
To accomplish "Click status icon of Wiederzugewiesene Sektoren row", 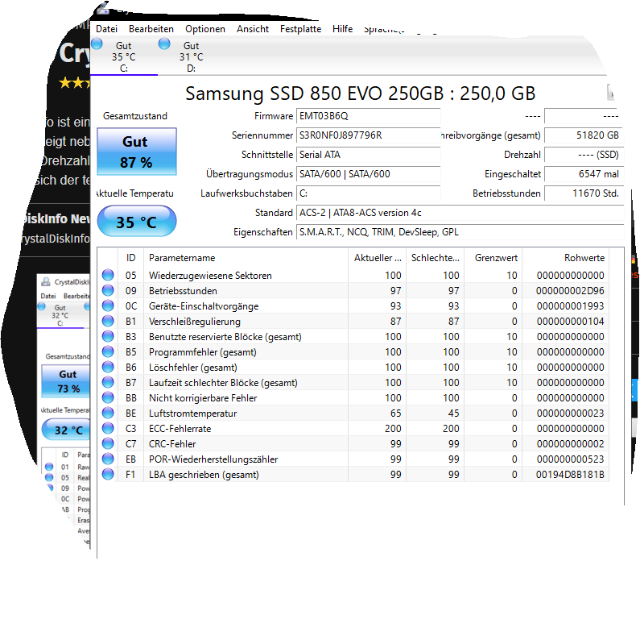I will (108, 275).
